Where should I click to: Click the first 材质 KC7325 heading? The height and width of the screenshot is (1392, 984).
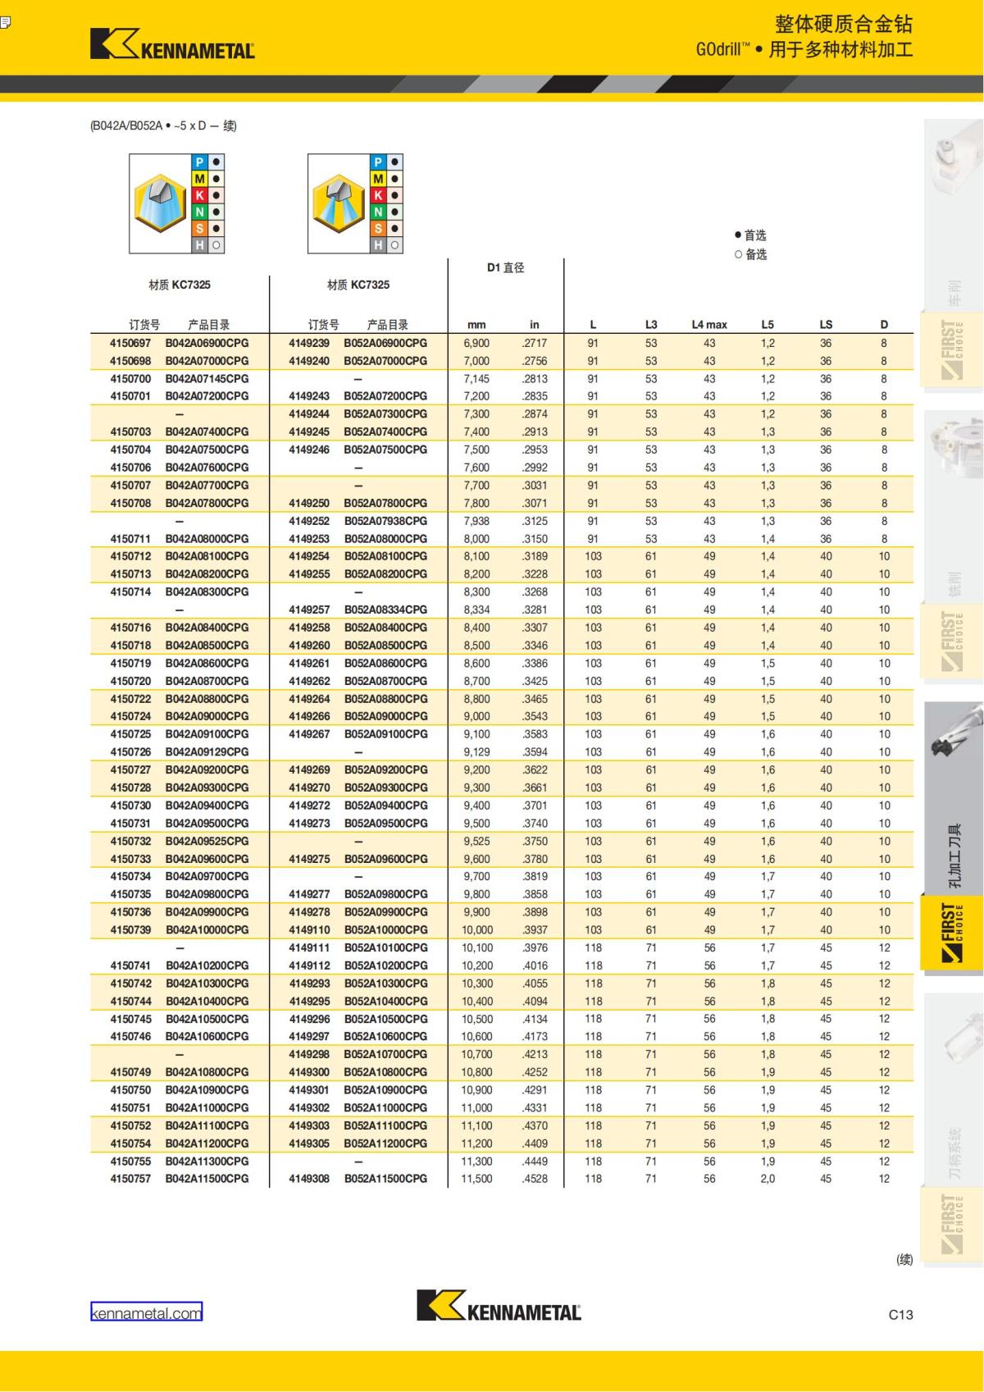coord(180,285)
